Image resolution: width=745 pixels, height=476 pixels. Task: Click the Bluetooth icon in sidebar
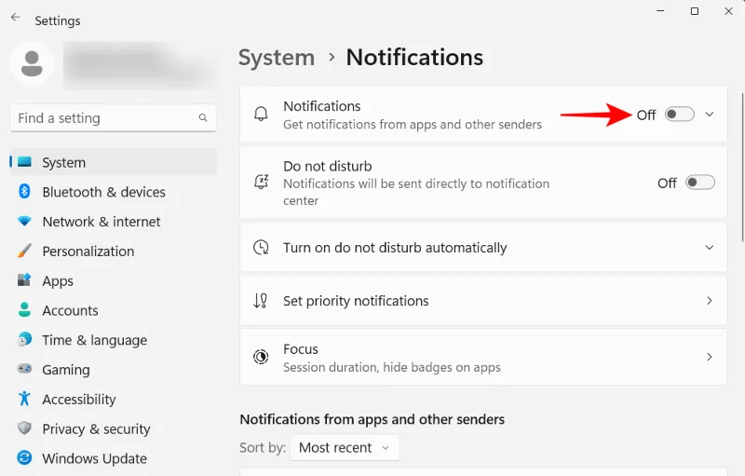[x=24, y=192]
